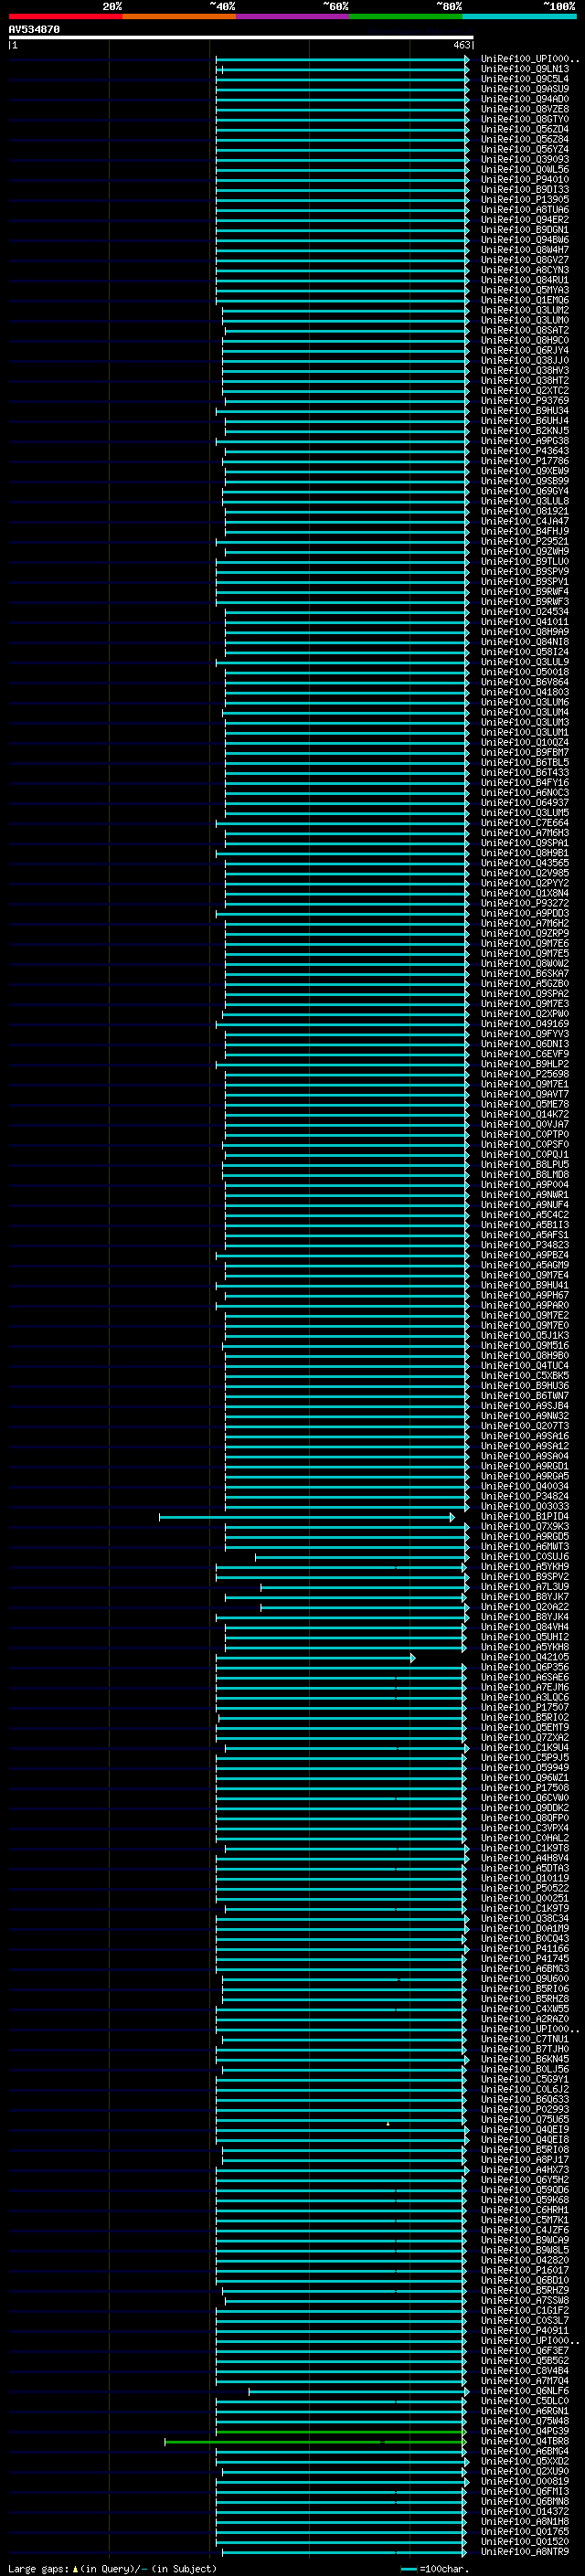Open hit UniRef100_P13905

coord(525,200)
